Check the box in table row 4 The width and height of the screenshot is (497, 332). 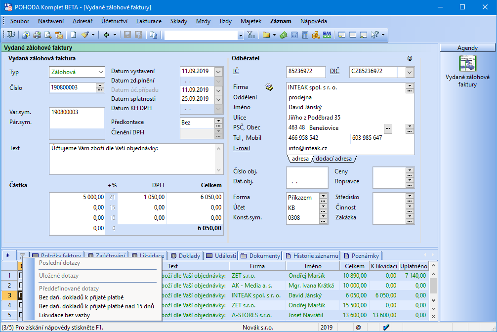pos(21,305)
